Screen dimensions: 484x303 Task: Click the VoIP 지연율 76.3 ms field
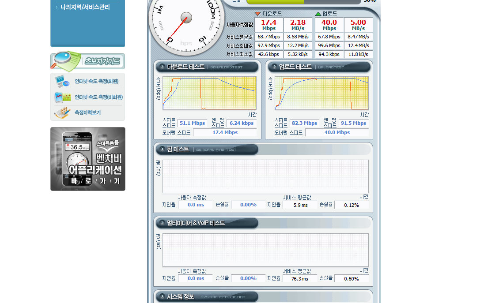click(300, 279)
